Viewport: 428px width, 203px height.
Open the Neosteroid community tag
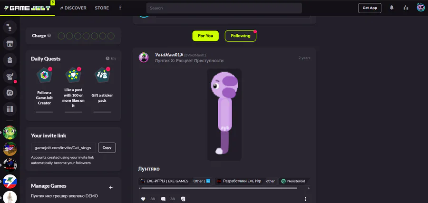(x=294, y=181)
